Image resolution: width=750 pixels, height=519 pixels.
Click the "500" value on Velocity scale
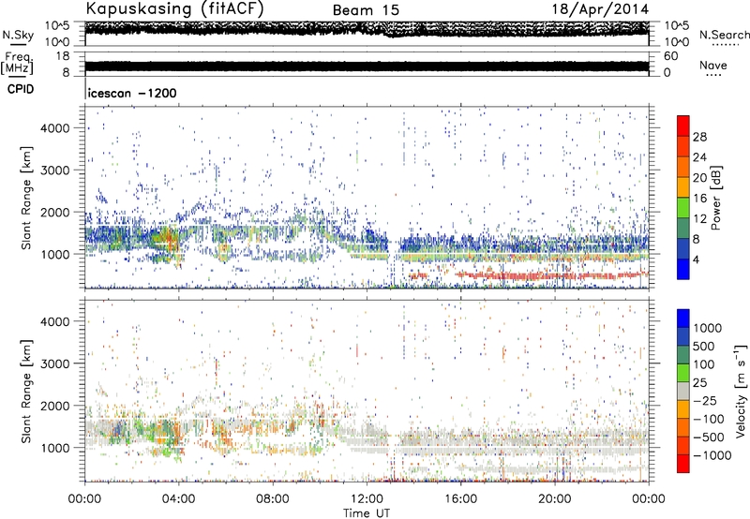tap(704, 347)
